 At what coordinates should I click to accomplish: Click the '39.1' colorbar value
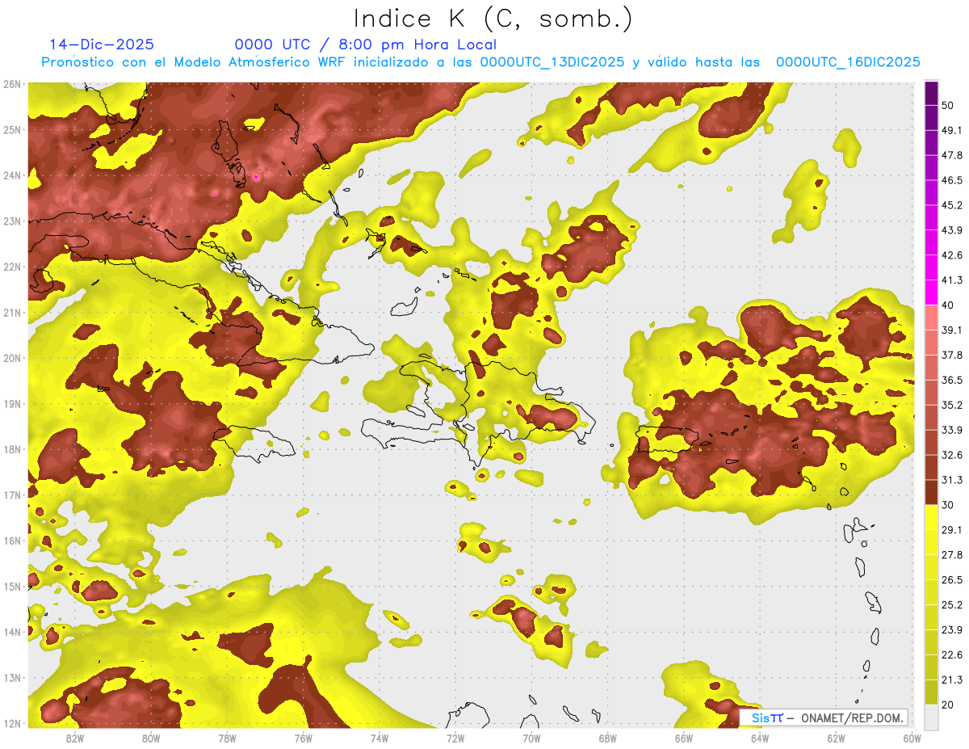(952, 330)
